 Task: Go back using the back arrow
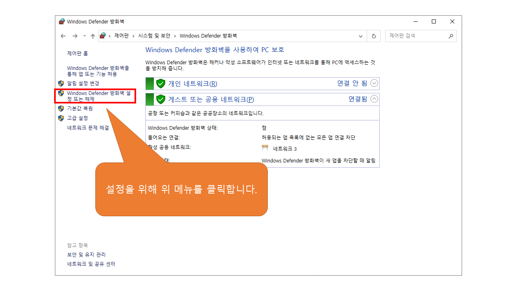63,36
